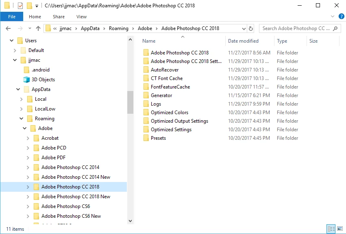Select Adobe Photoshop CC 2018 New tree folder
The width and height of the screenshot is (346, 234).
click(x=76, y=197)
